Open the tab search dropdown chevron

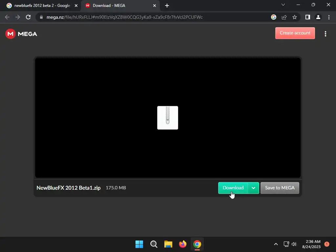283,5
